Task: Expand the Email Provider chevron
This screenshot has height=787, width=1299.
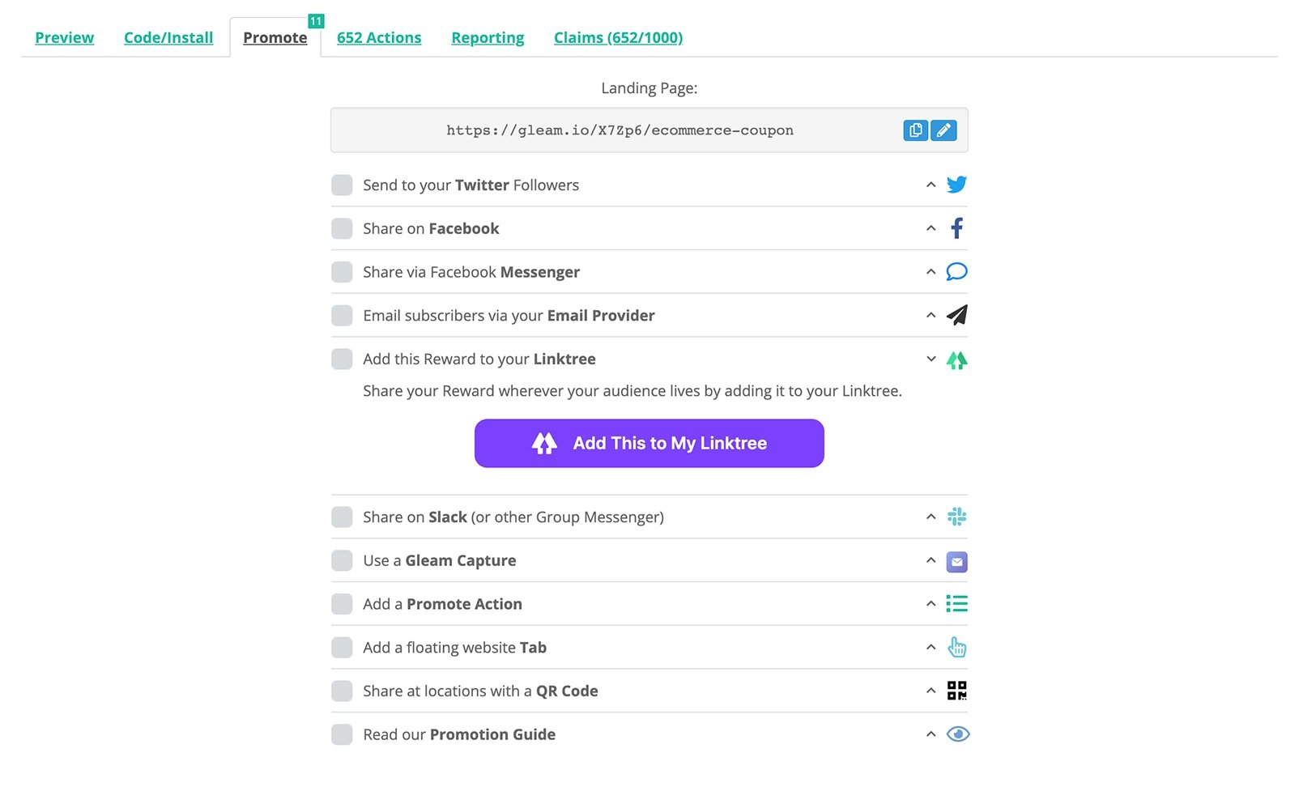Action: 931,315
